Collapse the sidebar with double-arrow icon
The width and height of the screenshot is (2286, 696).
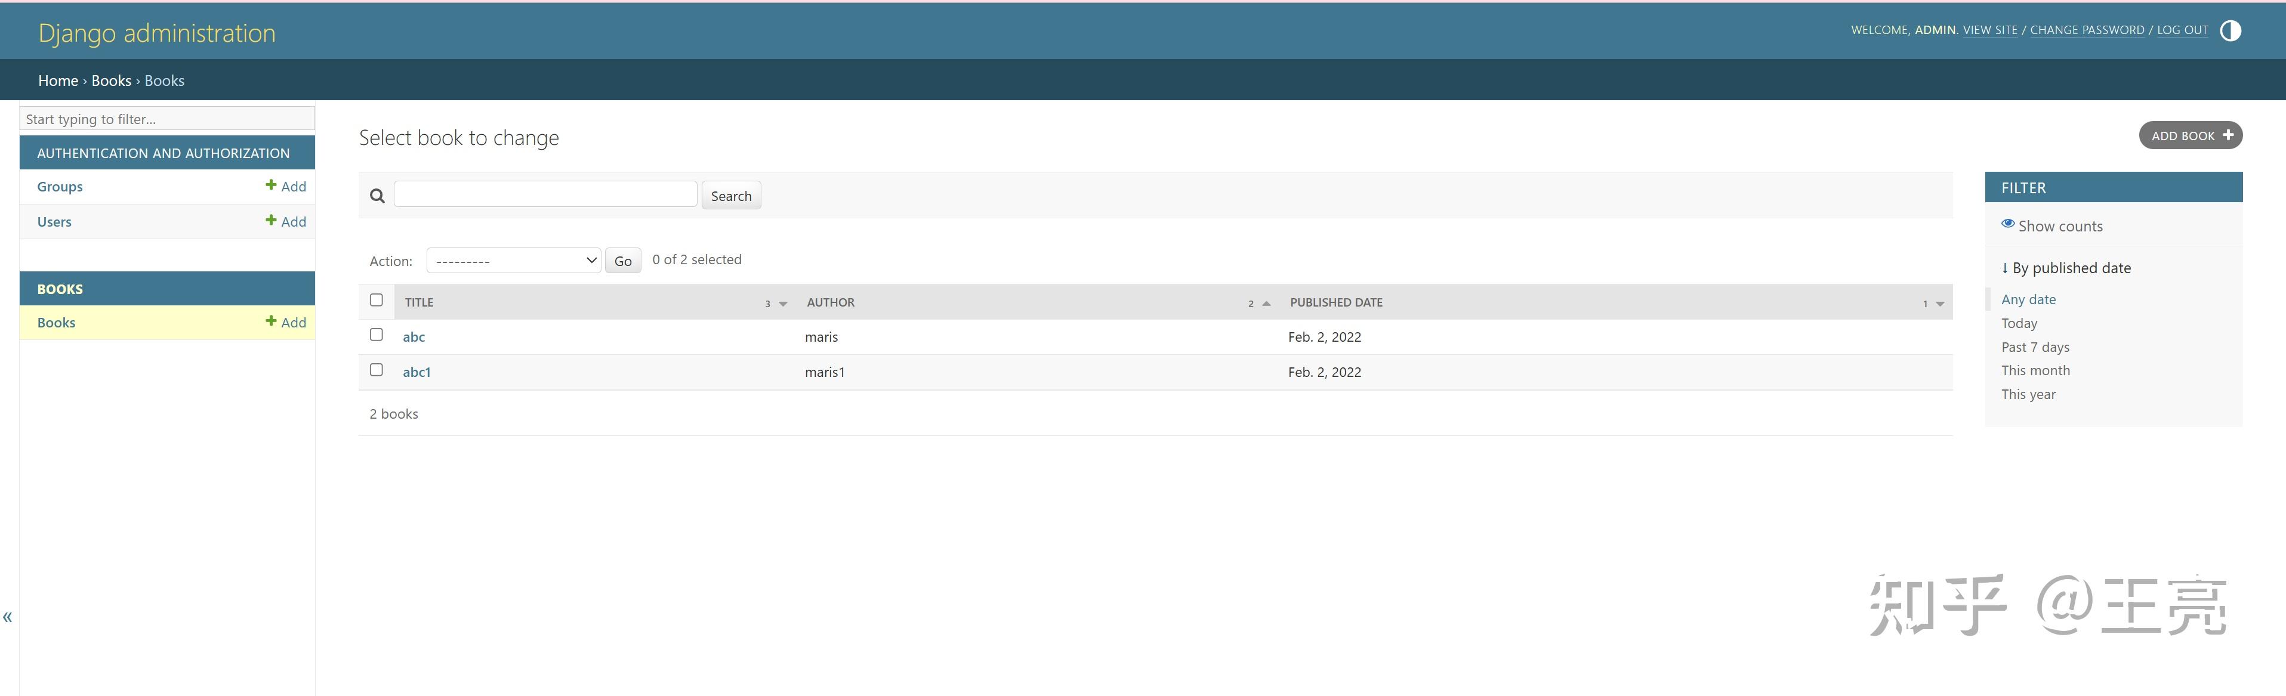tap(8, 617)
